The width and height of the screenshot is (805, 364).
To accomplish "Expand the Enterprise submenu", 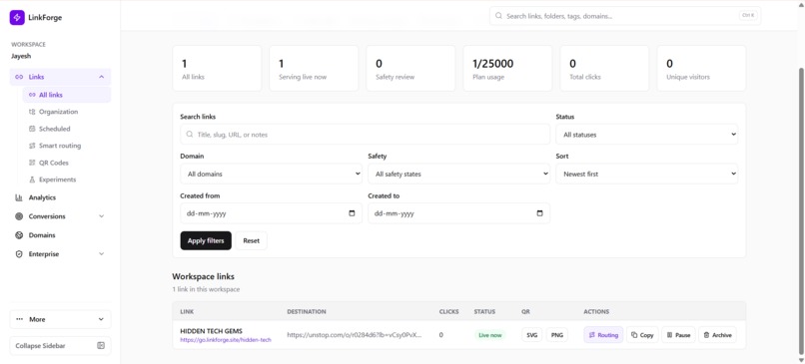I will coord(101,254).
